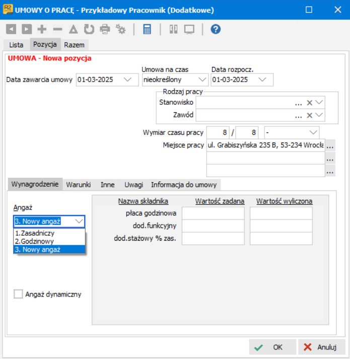350x359 pixels.
Task: Enable the Angaż dynamiczny checkbox
Action: [x=18, y=294]
